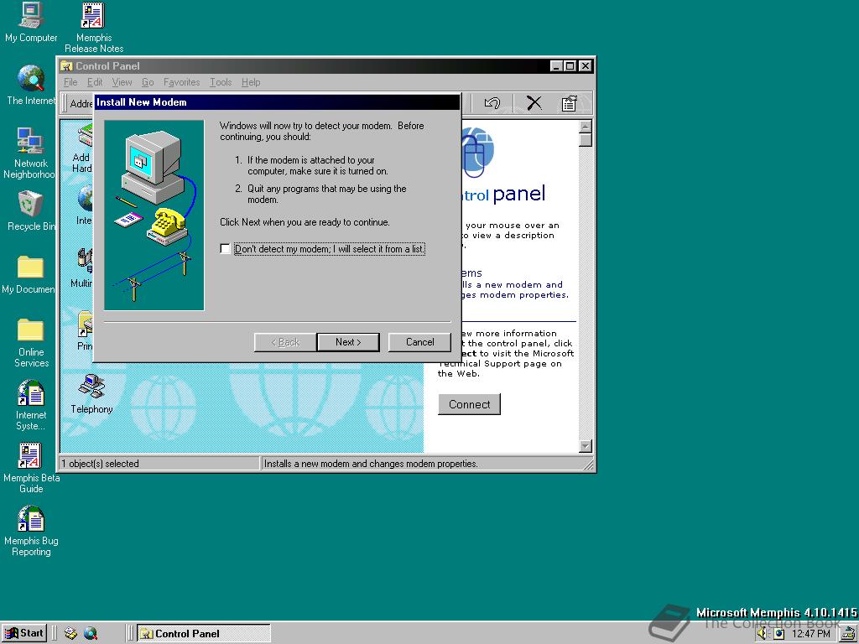Launch Internet Explorer from quick launch
Viewport: 859px width, 644px height.
[91, 634]
